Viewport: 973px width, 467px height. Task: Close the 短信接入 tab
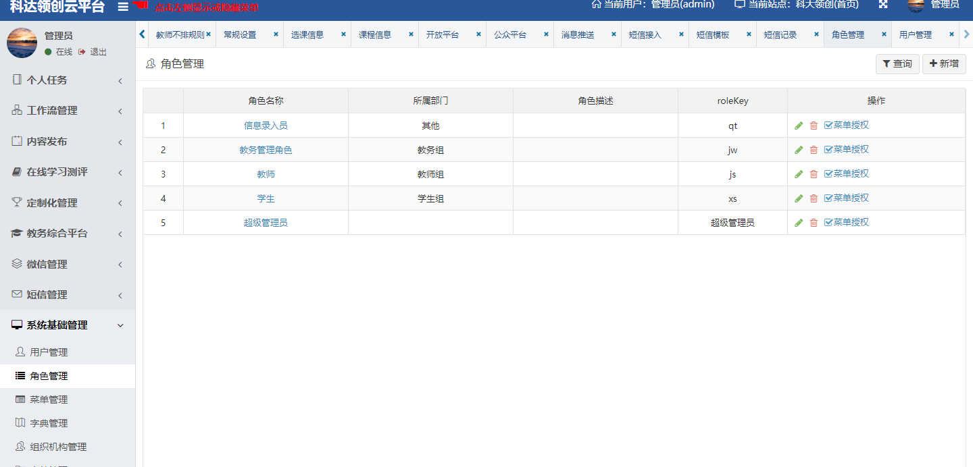[681, 34]
